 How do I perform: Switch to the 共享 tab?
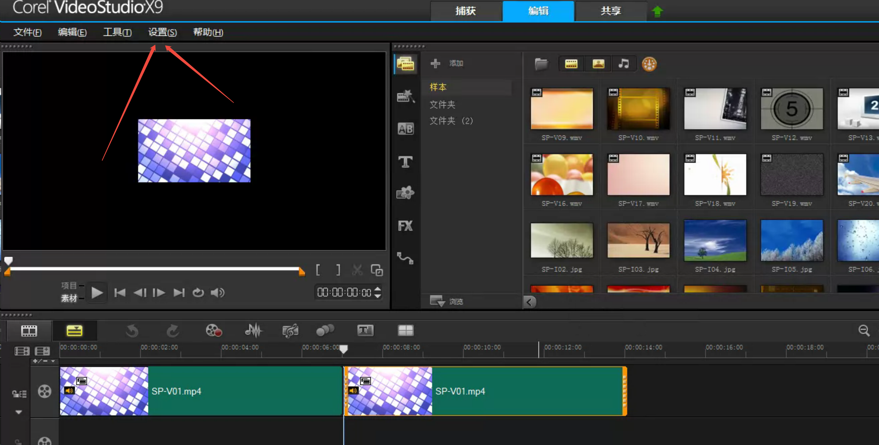[x=611, y=11]
